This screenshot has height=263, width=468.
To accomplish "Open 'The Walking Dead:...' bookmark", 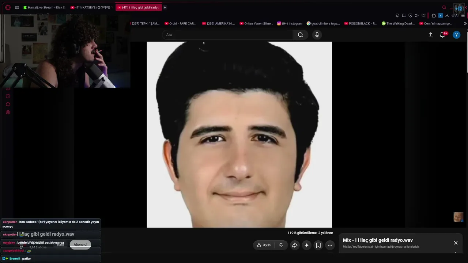I will click(x=398, y=23).
